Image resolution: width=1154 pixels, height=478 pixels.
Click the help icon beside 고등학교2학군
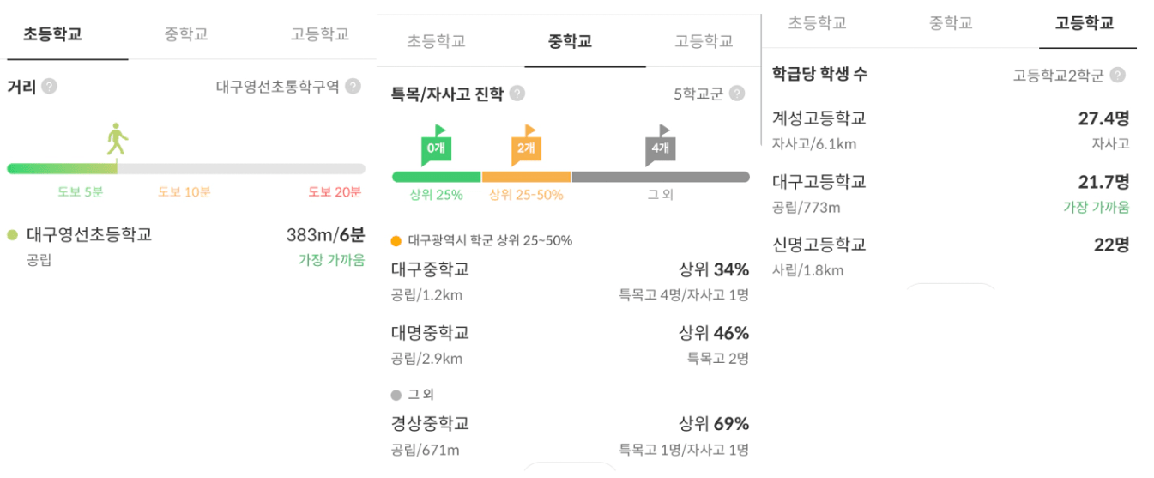(1117, 75)
